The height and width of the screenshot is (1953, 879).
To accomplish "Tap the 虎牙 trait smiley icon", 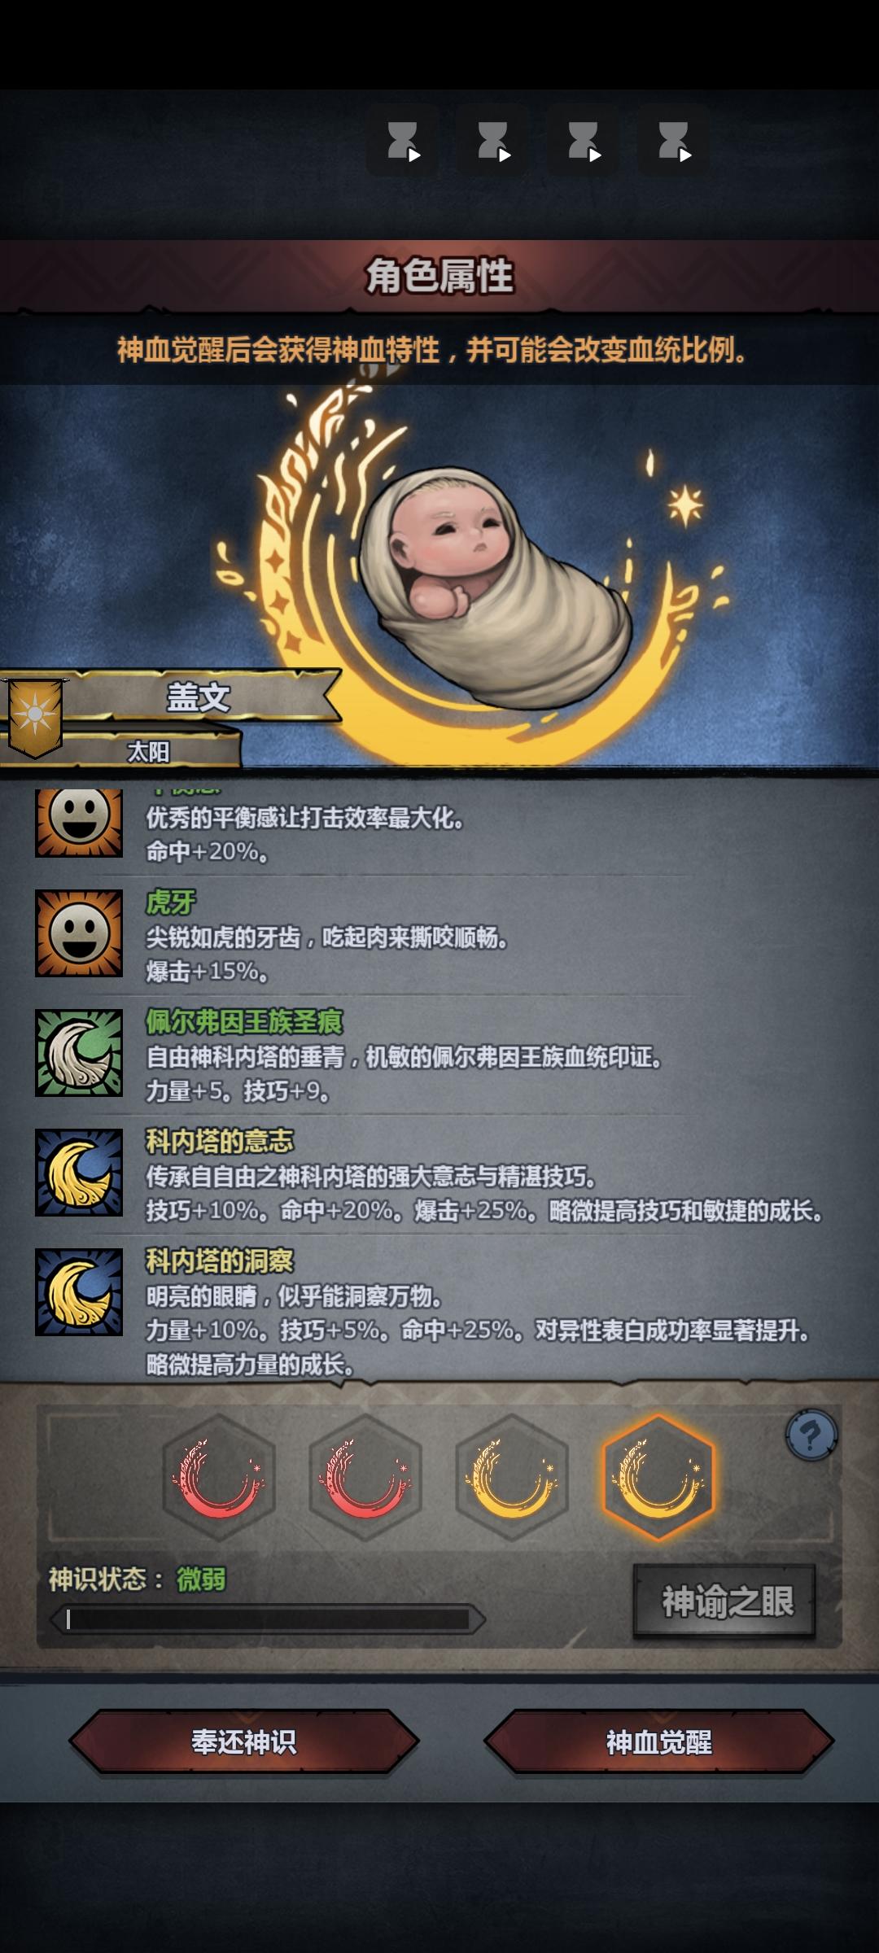I will [x=79, y=933].
